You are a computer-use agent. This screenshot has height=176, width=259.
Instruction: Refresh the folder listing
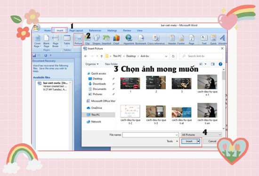point(173,56)
